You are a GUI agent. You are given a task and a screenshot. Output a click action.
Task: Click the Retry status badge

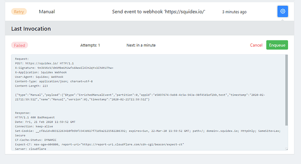tap(19, 12)
